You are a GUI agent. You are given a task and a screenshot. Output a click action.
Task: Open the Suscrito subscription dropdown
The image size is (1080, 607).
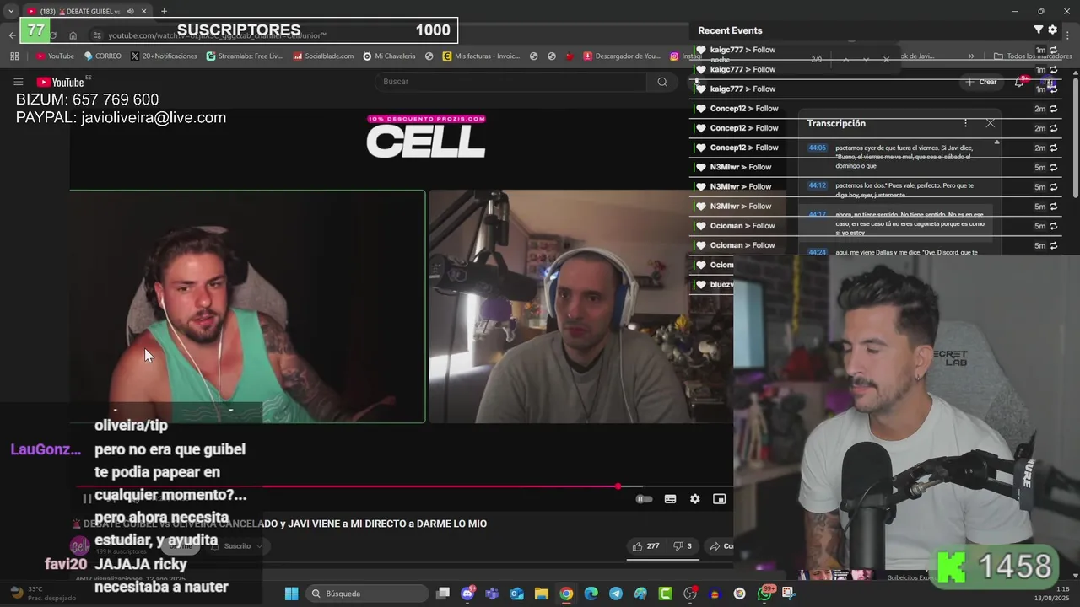[236, 546]
